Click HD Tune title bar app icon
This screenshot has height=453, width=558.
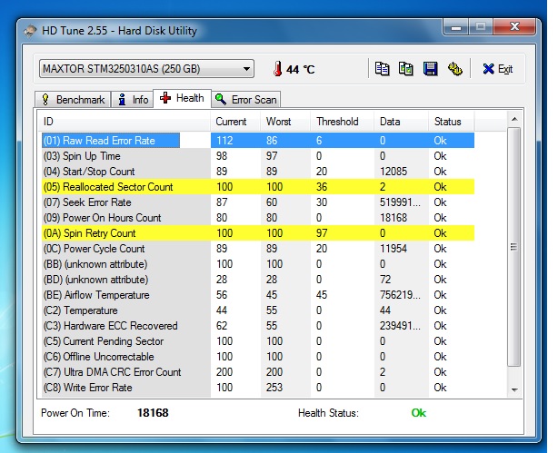click(31, 31)
